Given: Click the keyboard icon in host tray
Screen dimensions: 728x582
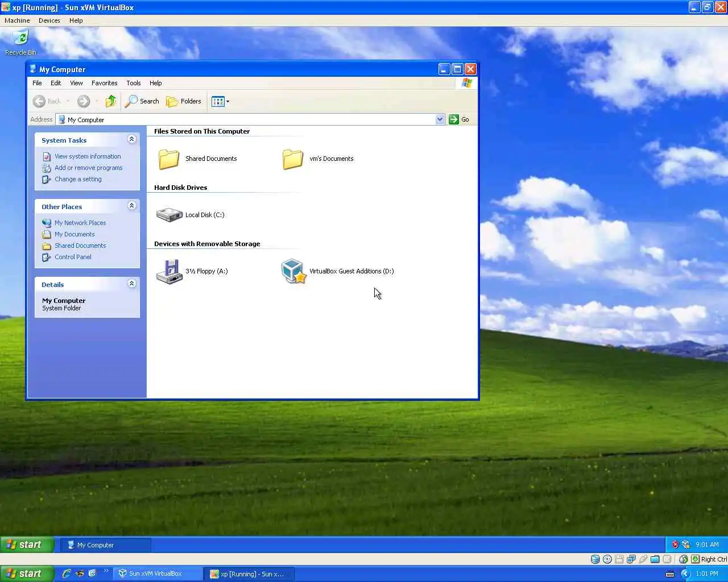Looking at the screenshot, I should click(x=669, y=574).
